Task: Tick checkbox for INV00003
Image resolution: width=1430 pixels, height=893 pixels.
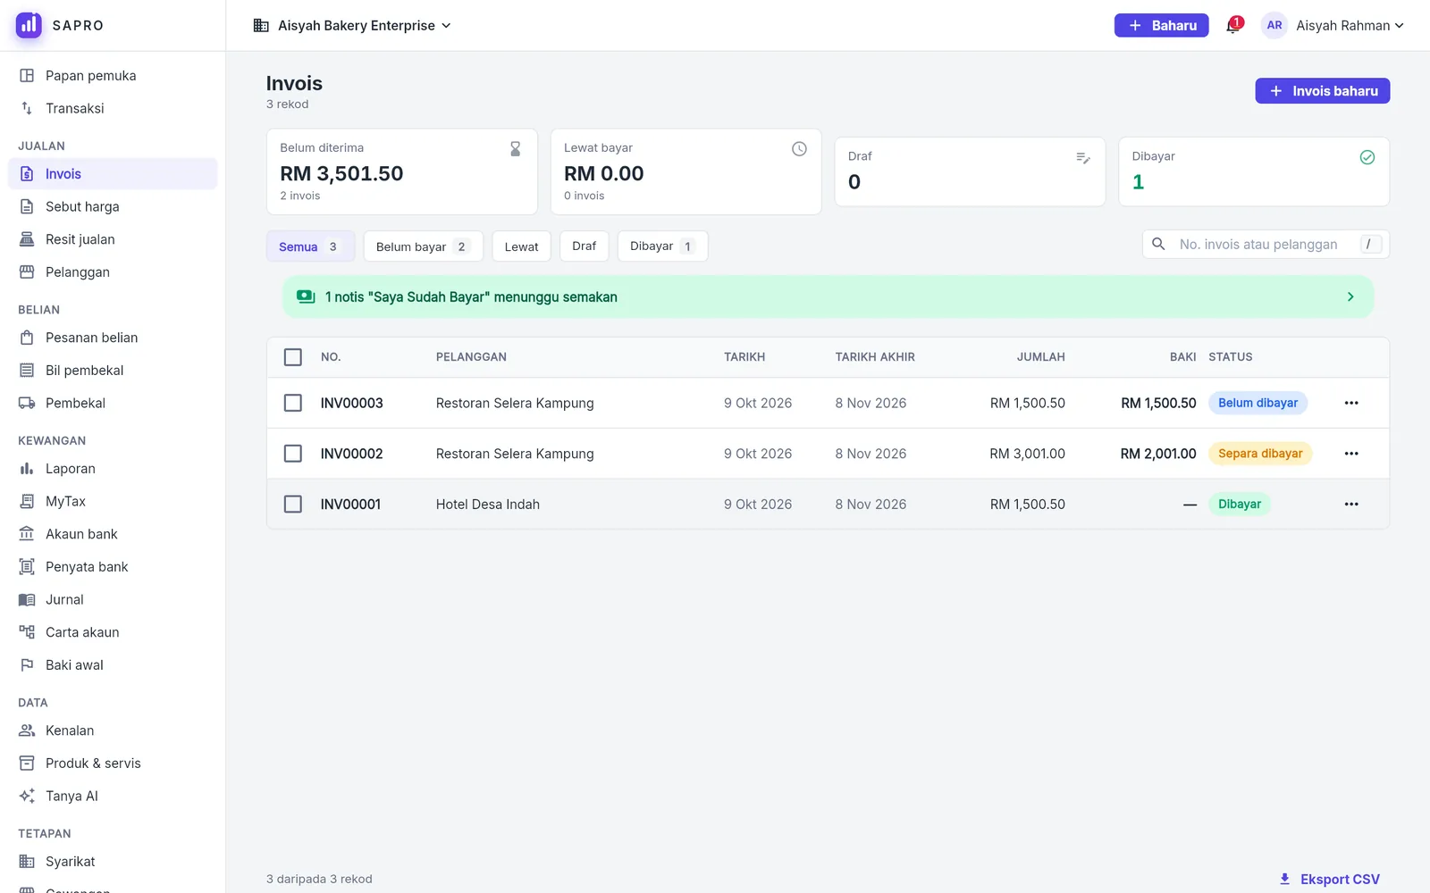Action: point(293,403)
